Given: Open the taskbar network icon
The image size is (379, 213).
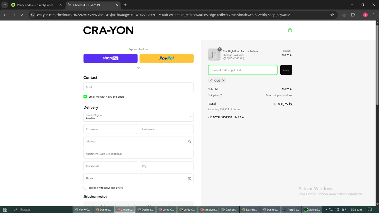Looking at the screenshot, I should click(x=331, y=209).
